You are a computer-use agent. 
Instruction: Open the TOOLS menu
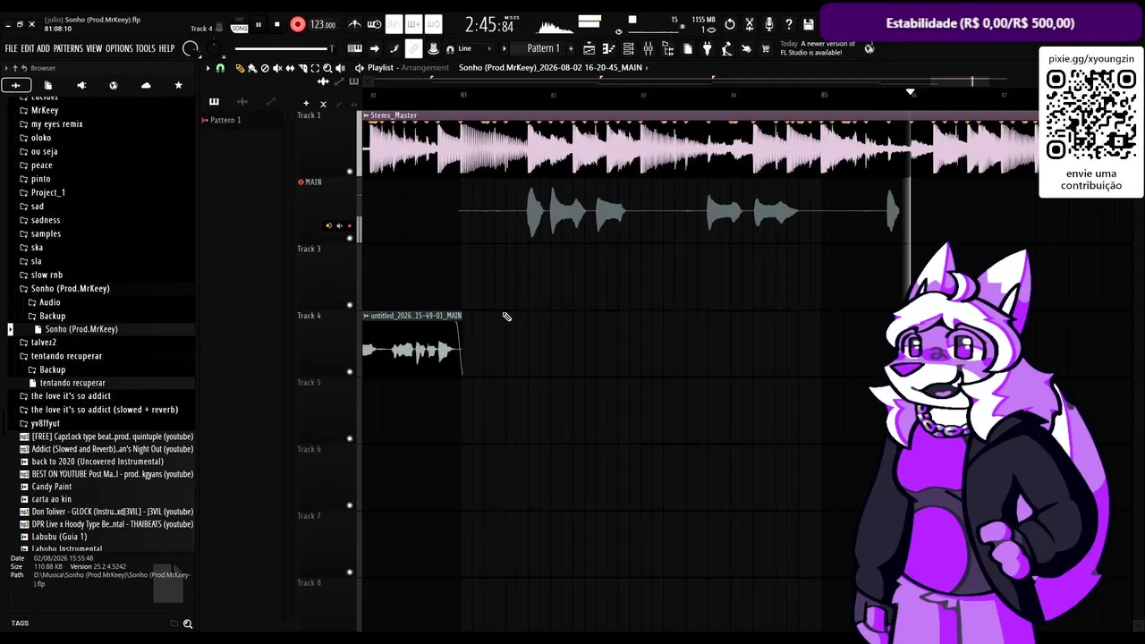[146, 48]
